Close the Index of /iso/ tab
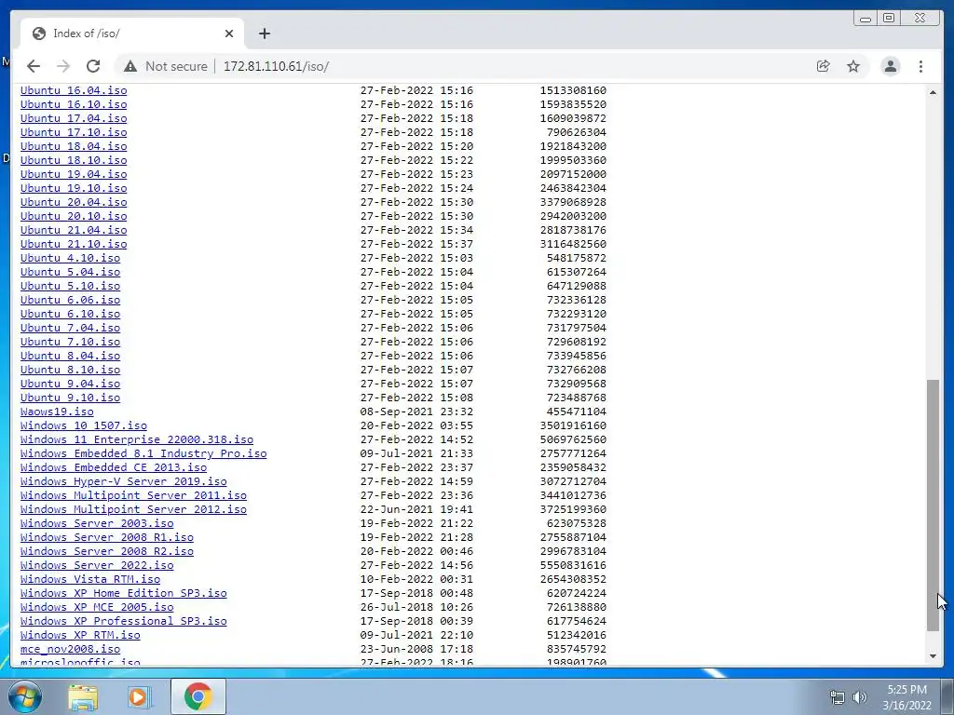Screen dimensions: 954x715 pos(229,34)
